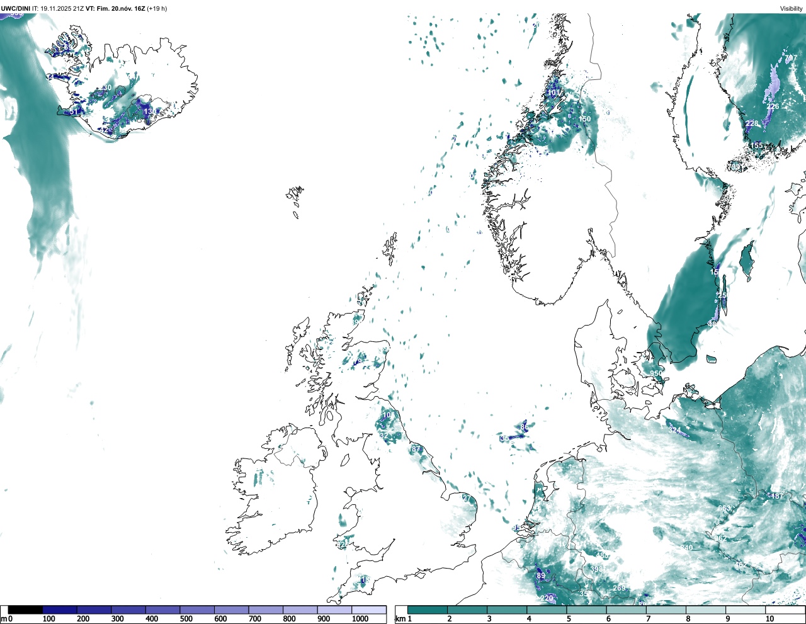Click the 962 value on the map
806x624 pixels.
point(720,538)
